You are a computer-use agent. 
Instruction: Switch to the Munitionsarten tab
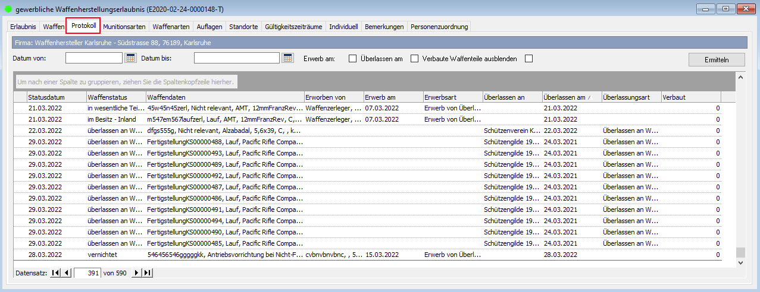click(124, 27)
